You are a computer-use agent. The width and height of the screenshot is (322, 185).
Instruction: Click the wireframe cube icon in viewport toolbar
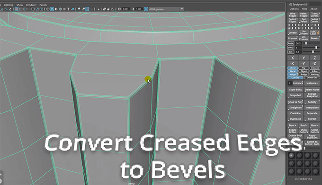(48, 9)
